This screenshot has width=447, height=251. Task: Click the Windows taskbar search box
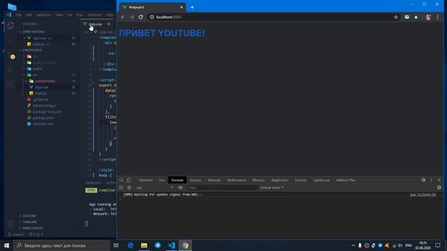[x=61, y=245]
